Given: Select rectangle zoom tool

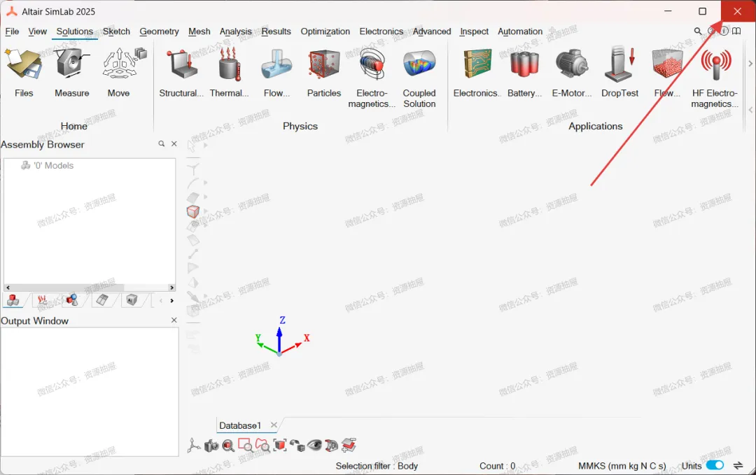Looking at the screenshot, I should [x=246, y=445].
